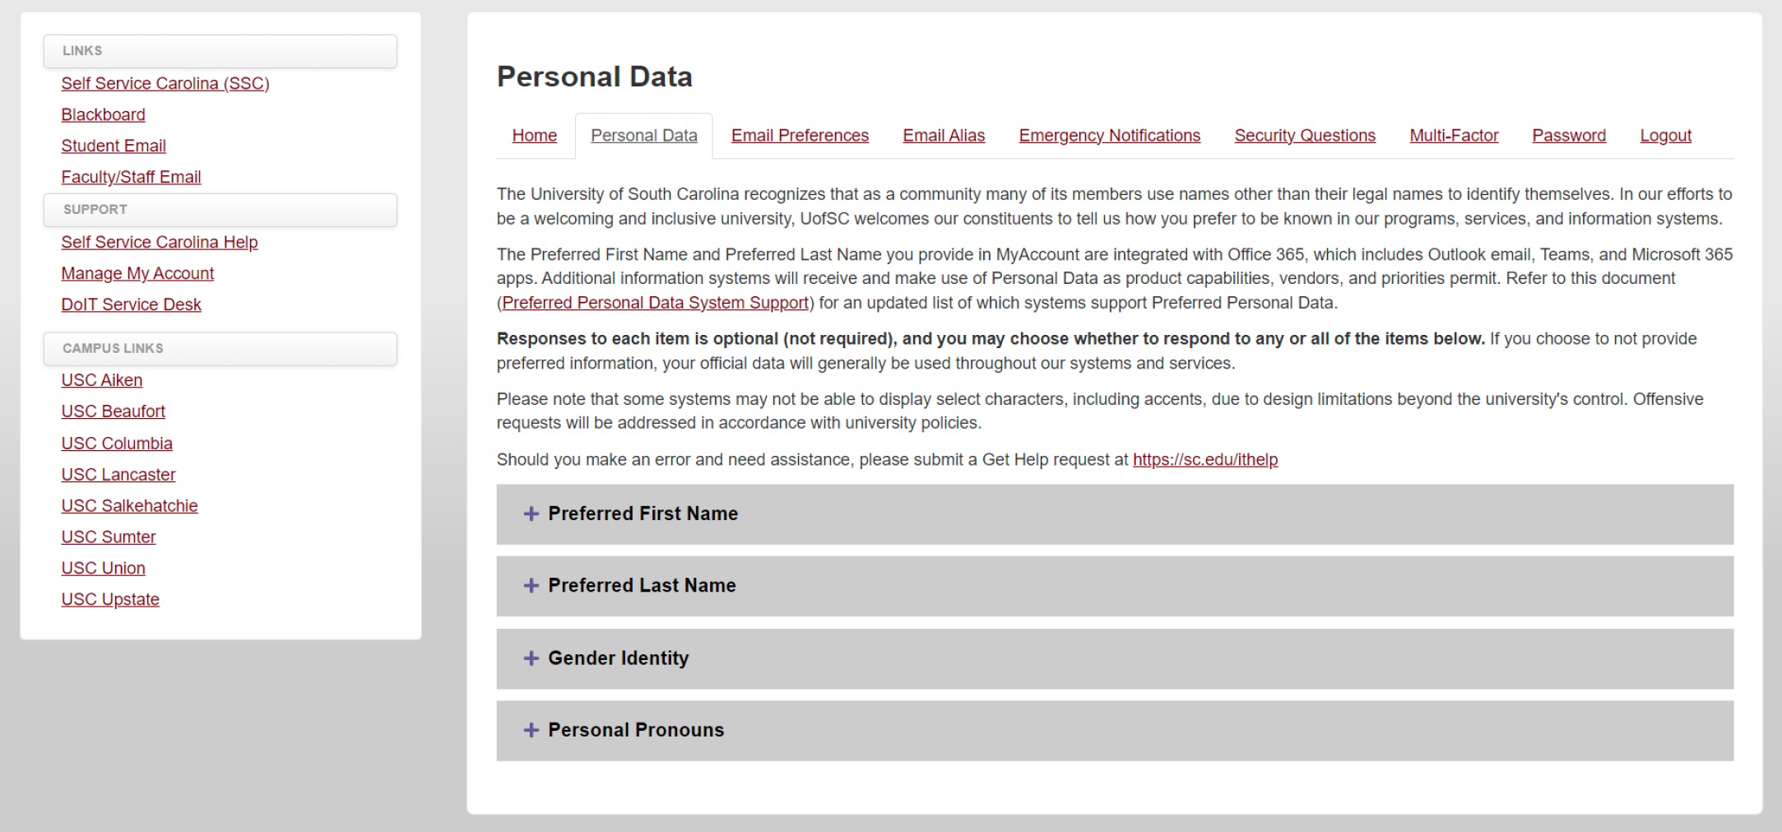Screen dimensions: 1782x832
Task: Switch to Email Preferences tab
Action: (x=800, y=136)
